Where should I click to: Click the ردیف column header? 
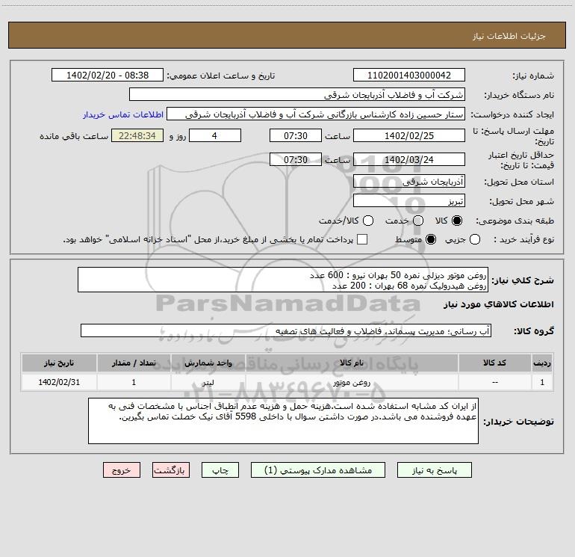(x=542, y=363)
